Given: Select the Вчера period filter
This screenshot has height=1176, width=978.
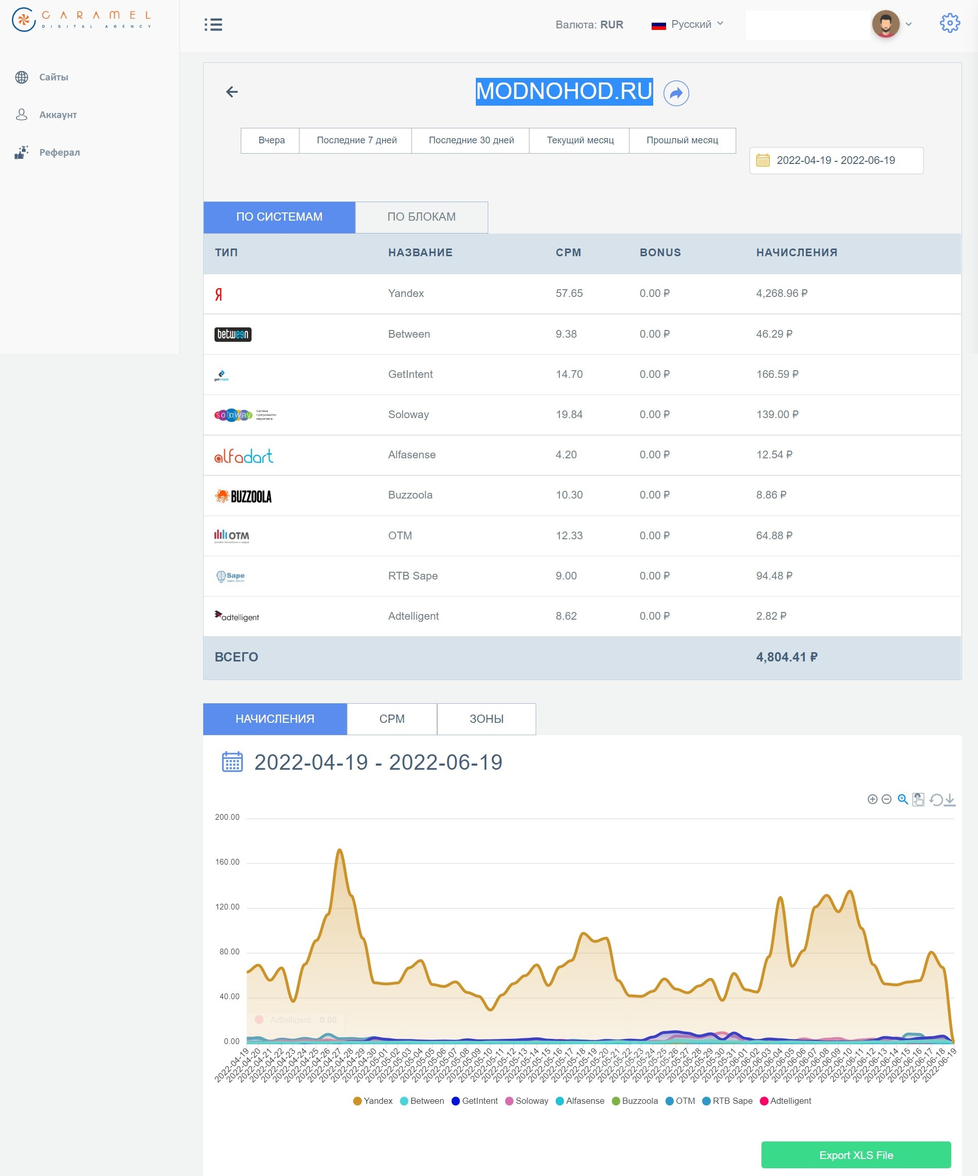Looking at the screenshot, I should click(271, 140).
